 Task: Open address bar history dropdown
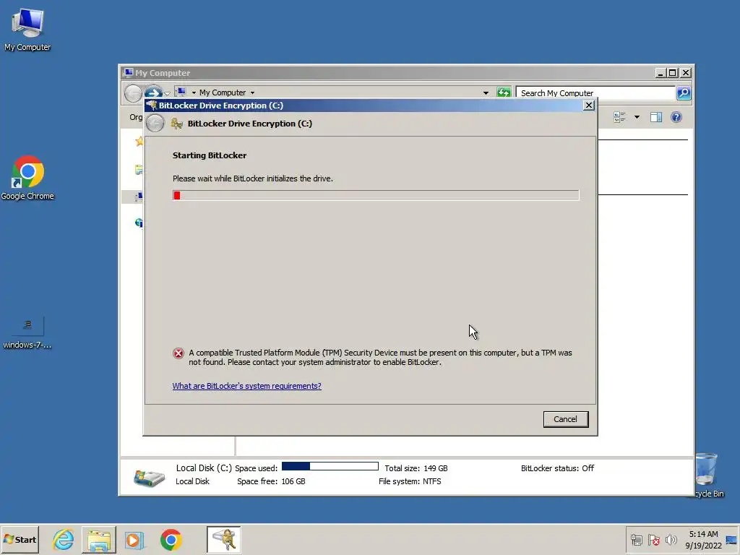pyautogui.click(x=486, y=93)
